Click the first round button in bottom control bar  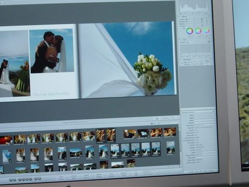(11, 180)
